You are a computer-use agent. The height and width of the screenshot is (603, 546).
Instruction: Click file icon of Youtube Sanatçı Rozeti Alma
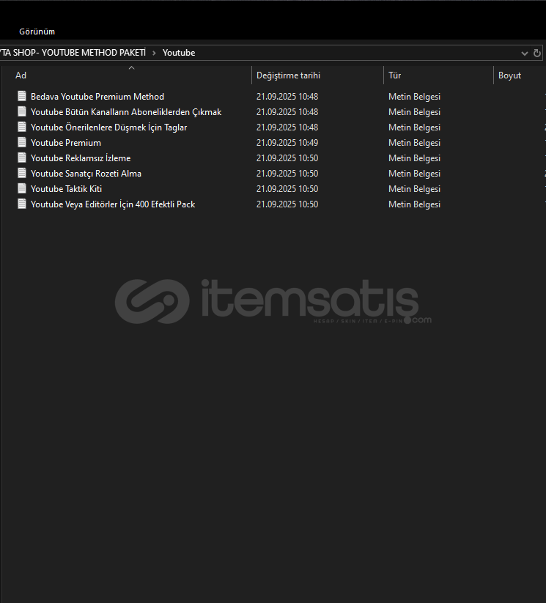point(22,173)
